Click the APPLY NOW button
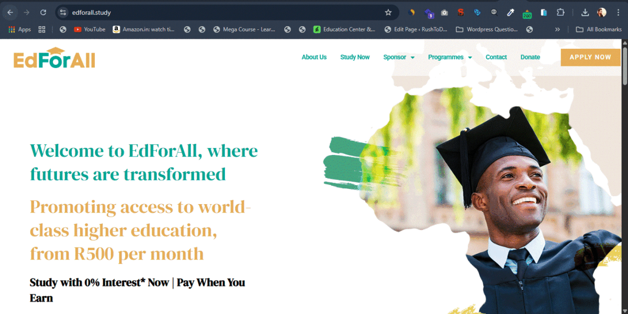This screenshot has width=628, height=314. tap(590, 57)
